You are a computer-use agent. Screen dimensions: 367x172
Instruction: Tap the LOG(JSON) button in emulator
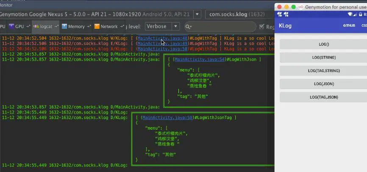(324, 84)
